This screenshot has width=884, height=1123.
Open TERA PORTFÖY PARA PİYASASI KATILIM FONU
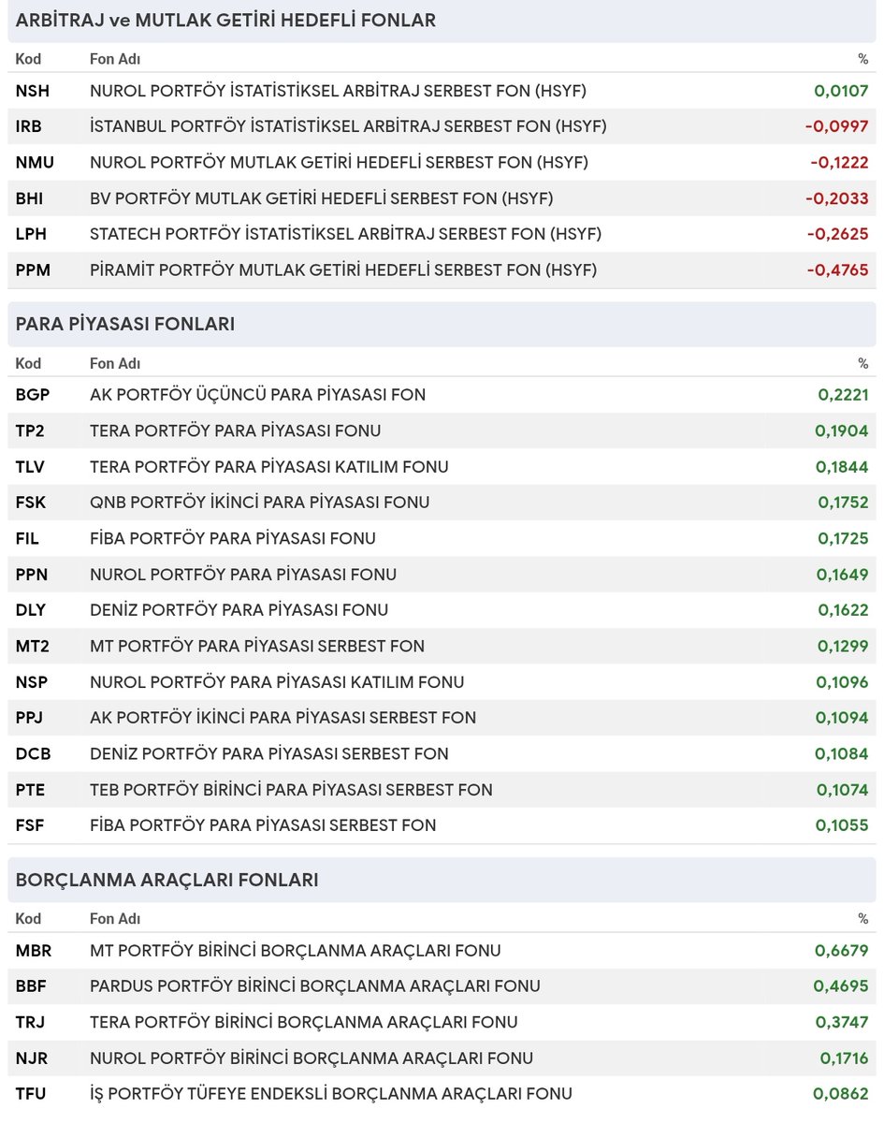269,467
